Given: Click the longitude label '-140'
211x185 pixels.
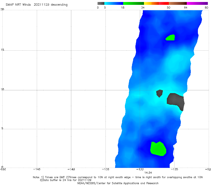Looking at the screenshot, I should coord(71,169).
